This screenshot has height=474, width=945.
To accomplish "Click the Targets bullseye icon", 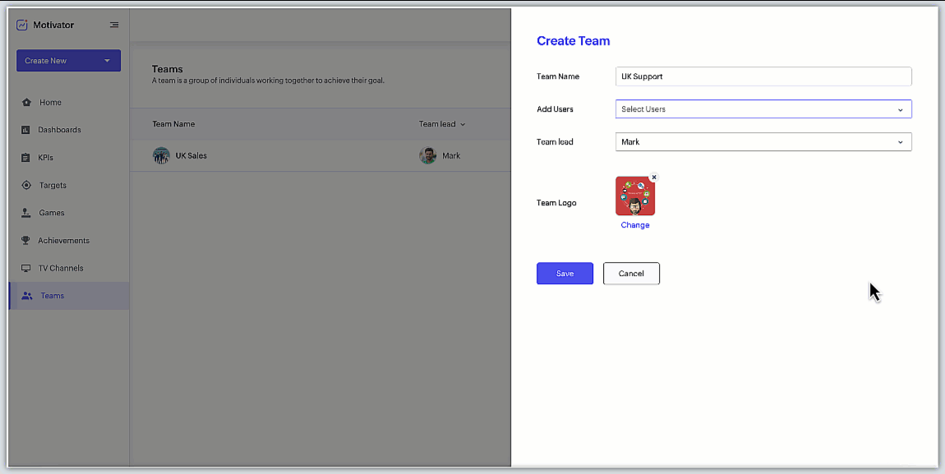I will [x=26, y=186].
